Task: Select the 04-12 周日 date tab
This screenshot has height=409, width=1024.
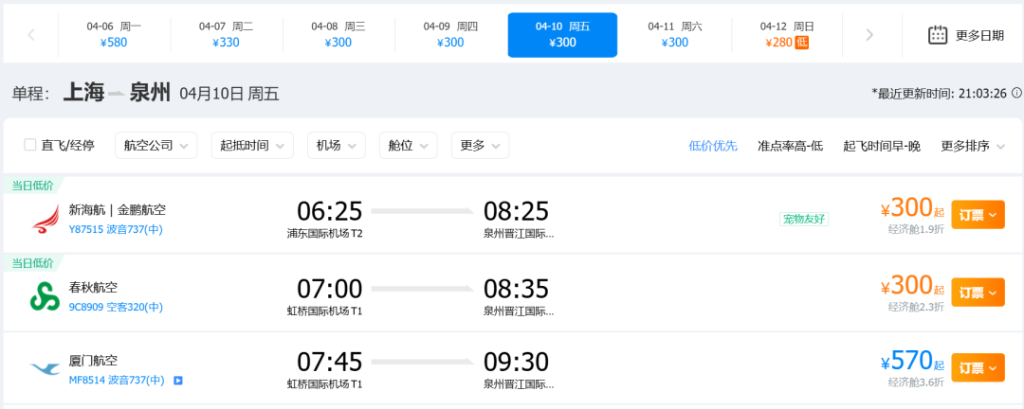Action: point(787,35)
